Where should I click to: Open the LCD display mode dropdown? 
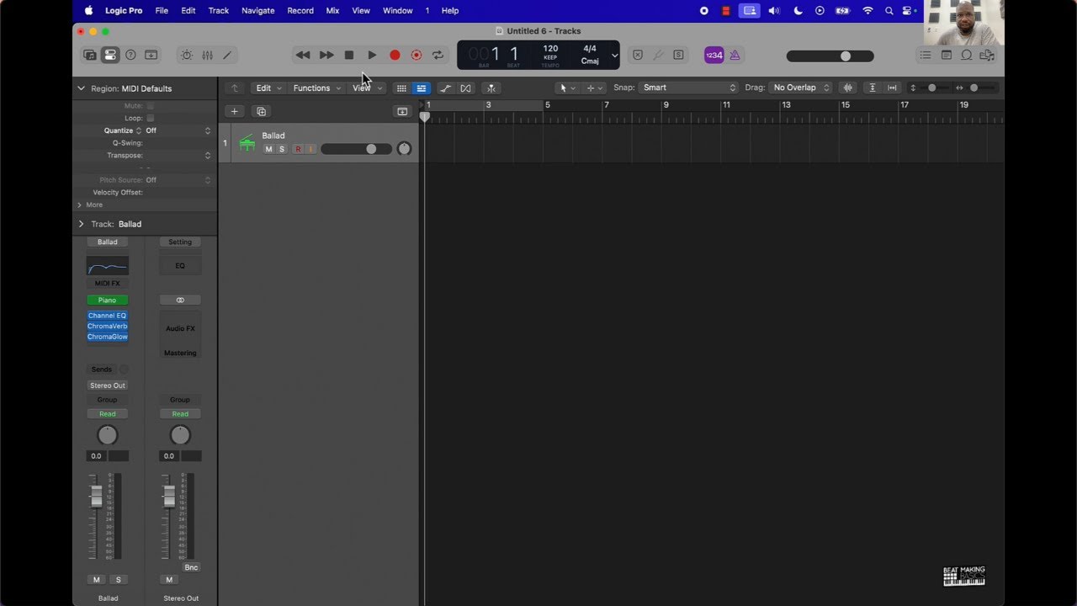(614, 56)
